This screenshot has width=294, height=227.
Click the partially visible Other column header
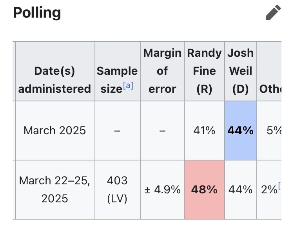pos(270,89)
